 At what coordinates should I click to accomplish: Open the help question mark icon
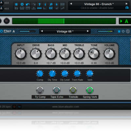coord(39,4)
